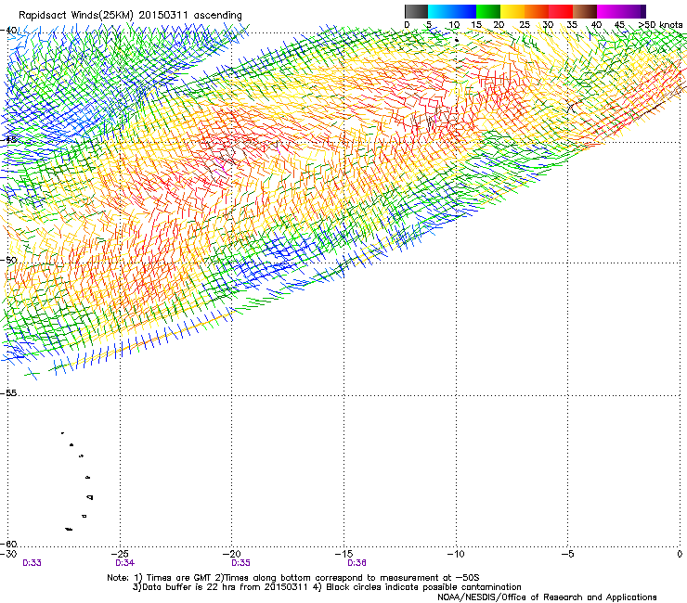Click the 'NOAA/NESDIS/Office of Research and Applications' credit

tap(547, 597)
